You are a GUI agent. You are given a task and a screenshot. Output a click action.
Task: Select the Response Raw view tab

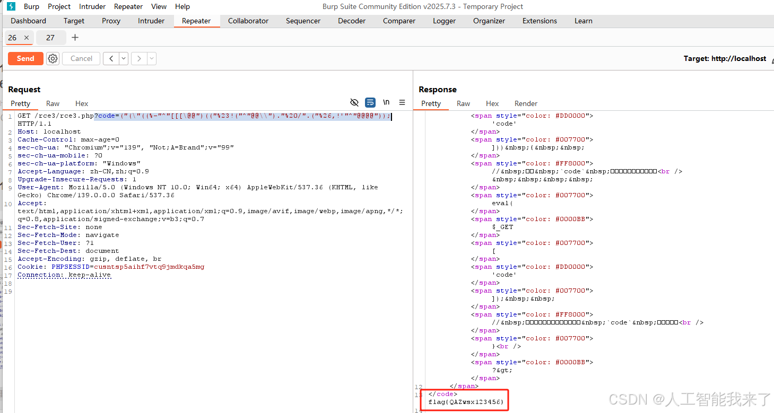463,103
